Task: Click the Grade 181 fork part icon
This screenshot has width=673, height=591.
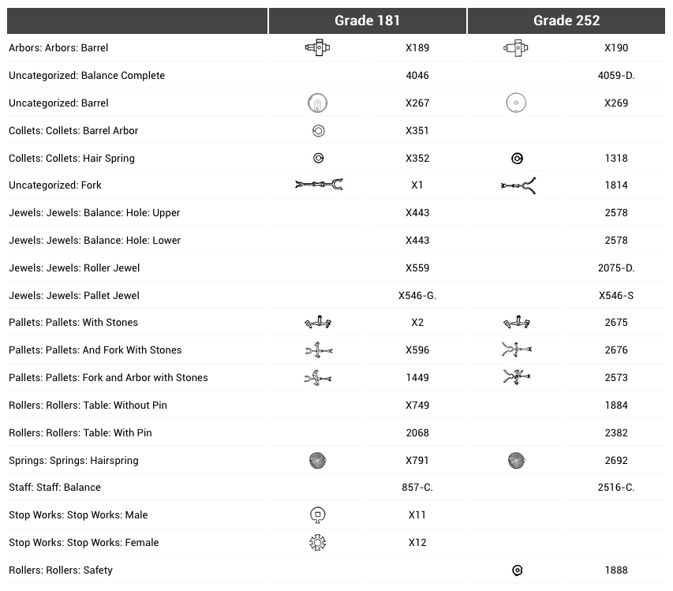Action: point(319,185)
